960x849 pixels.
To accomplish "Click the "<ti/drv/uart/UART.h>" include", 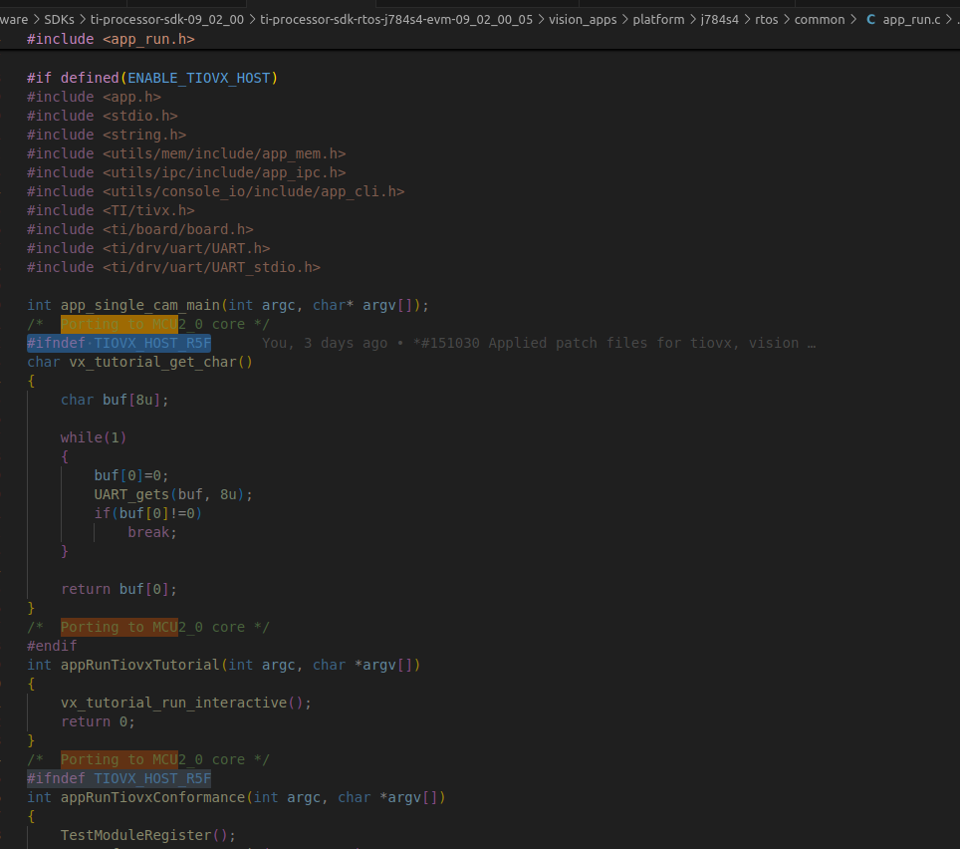I will (x=186, y=249).
